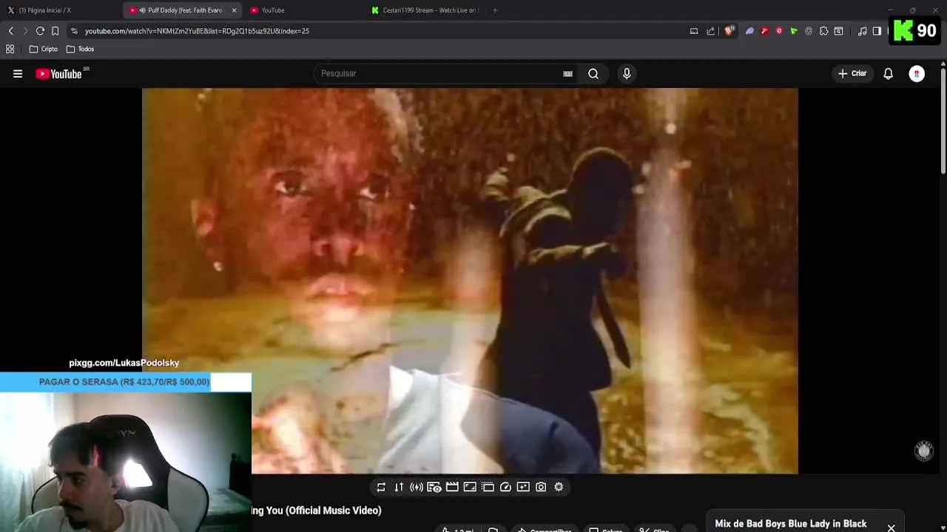Close the Puff Daddy tab
The height and width of the screenshot is (532, 947).
coord(235,10)
